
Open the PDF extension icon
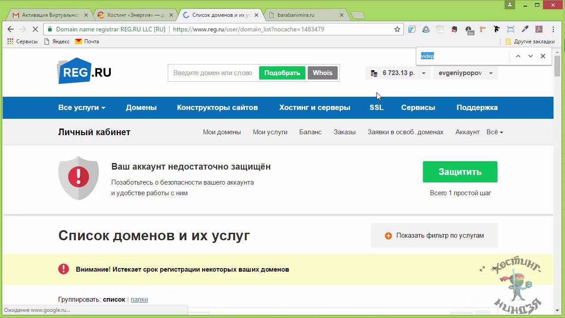pos(539,30)
